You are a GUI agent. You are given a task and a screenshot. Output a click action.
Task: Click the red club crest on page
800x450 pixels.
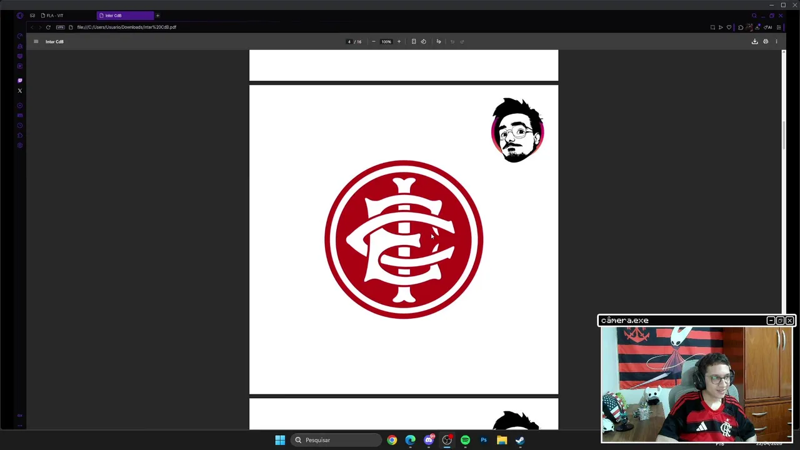tap(404, 240)
